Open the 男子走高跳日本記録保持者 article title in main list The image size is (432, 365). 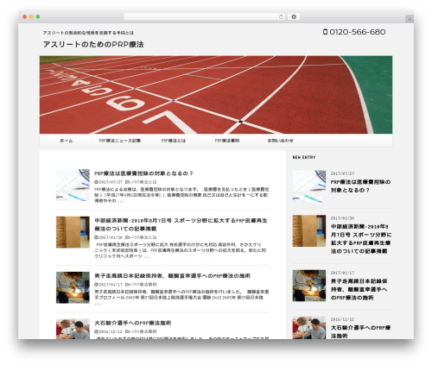[172, 276]
